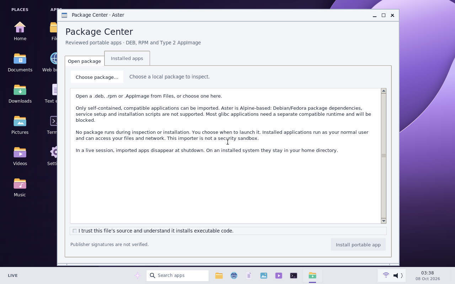455x284 pixels.
Task: Focus the Search apps field
Action: click(x=177, y=275)
